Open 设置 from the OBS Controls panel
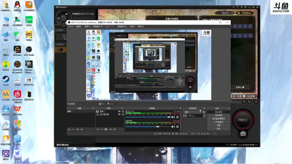The height and width of the screenshot is (164, 292). tap(219, 125)
